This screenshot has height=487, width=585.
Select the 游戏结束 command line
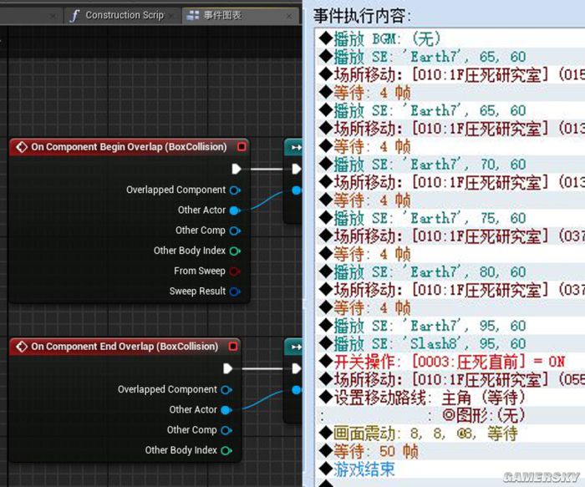tap(364, 469)
